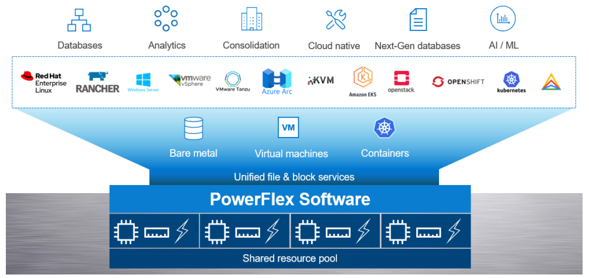The image size is (589, 278).
Task: Click the "Databases" label
Action: (80, 46)
